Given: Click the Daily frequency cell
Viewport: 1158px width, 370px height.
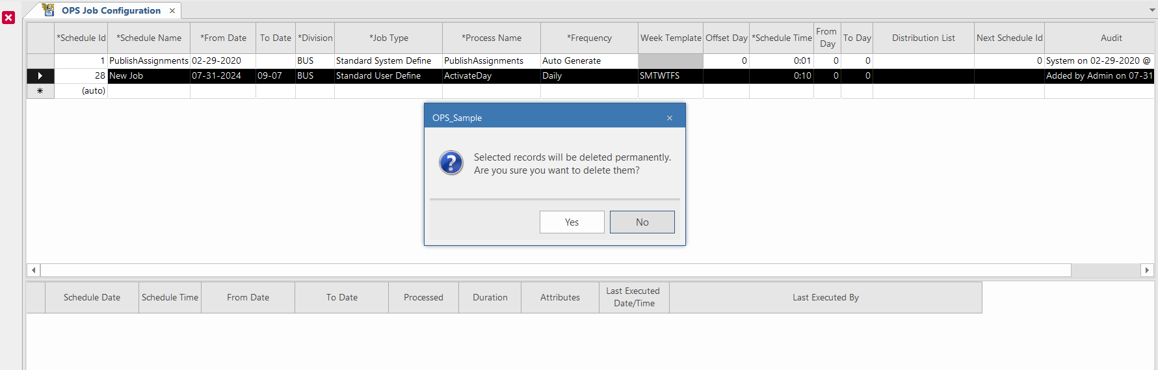Looking at the screenshot, I should click(590, 75).
